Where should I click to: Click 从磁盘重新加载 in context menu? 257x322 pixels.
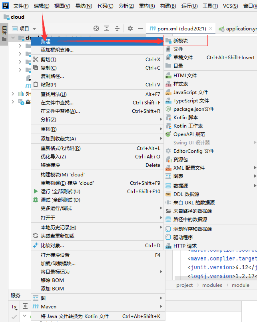click(57, 236)
